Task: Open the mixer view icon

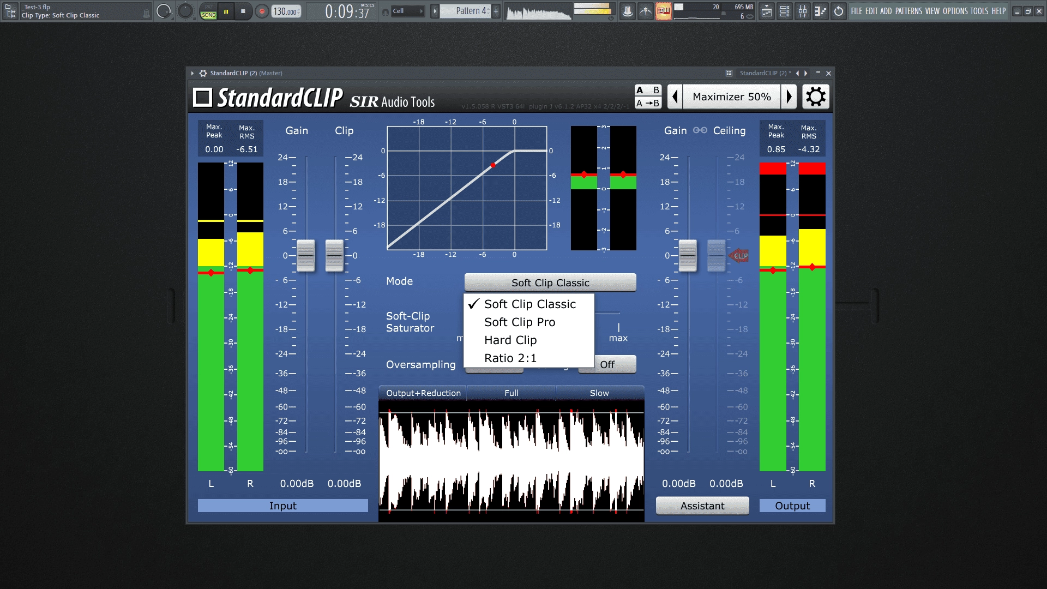Action: 803,11
